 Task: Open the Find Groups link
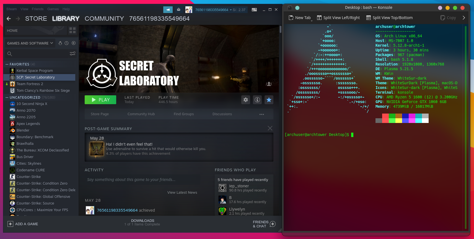click(x=184, y=114)
